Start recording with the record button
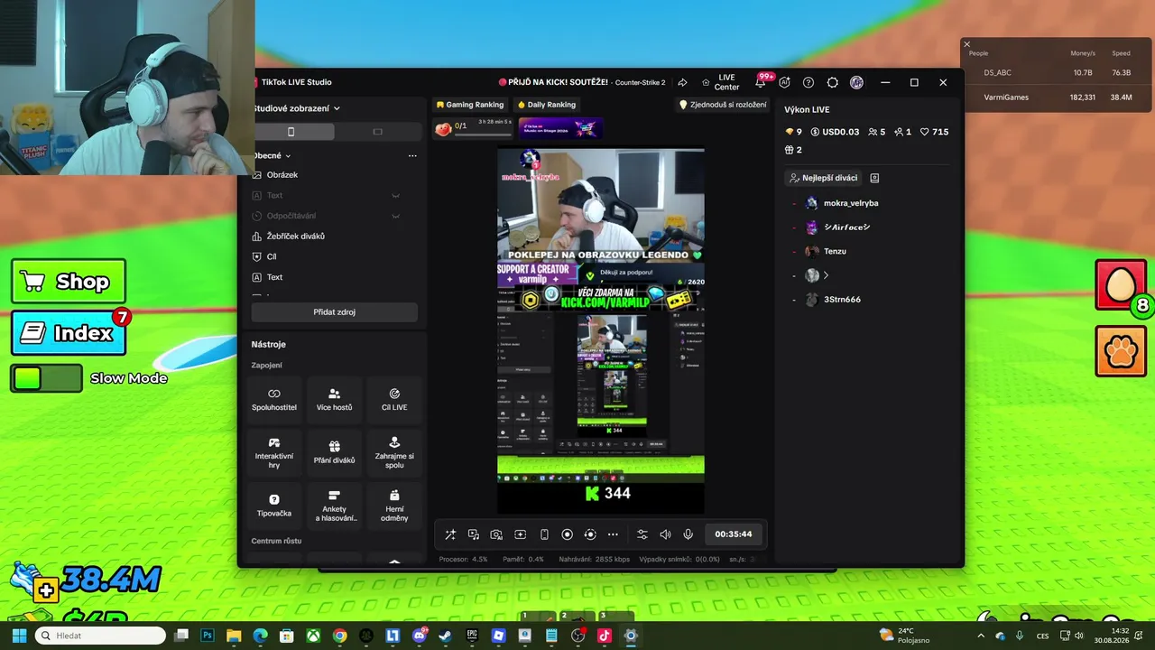This screenshot has height=650, width=1155. (x=568, y=534)
